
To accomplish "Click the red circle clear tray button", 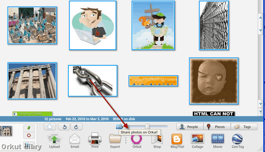I will (29, 135).
